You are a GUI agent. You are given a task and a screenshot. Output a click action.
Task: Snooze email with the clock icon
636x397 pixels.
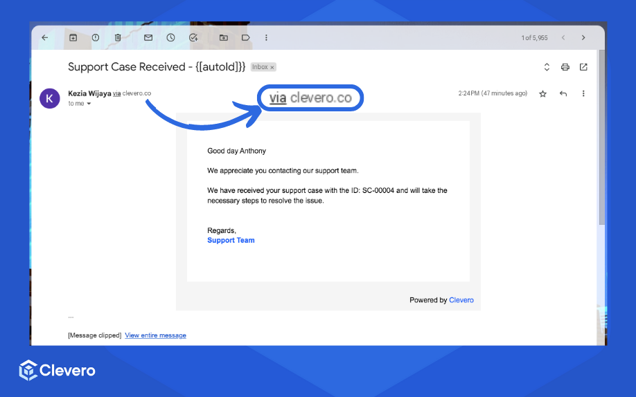point(170,37)
